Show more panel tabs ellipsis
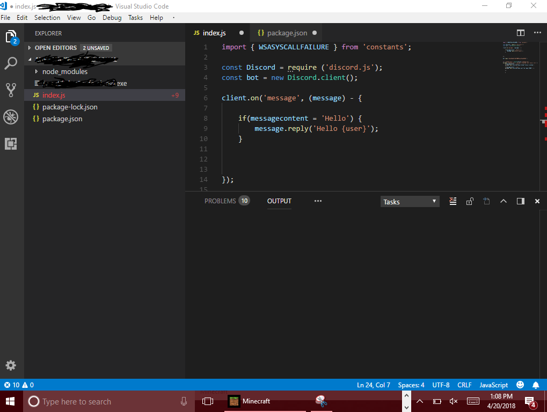This screenshot has height=412, width=547. 318,201
